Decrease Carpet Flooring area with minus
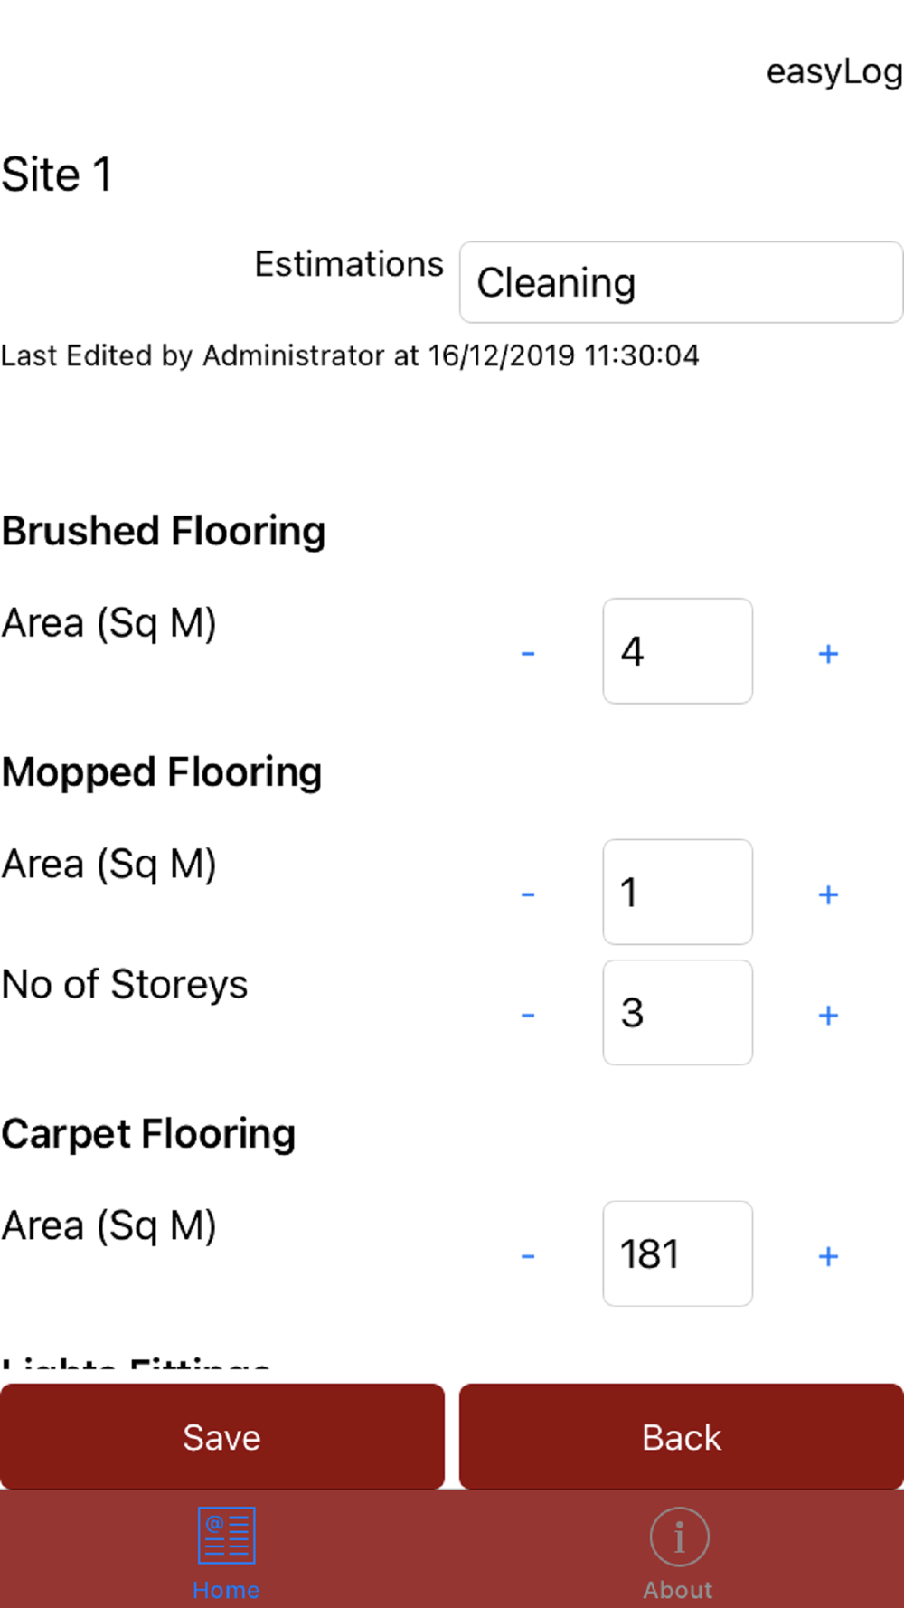The width and height of the screenshot is (904, 1608). click(x=528, y=1256)
